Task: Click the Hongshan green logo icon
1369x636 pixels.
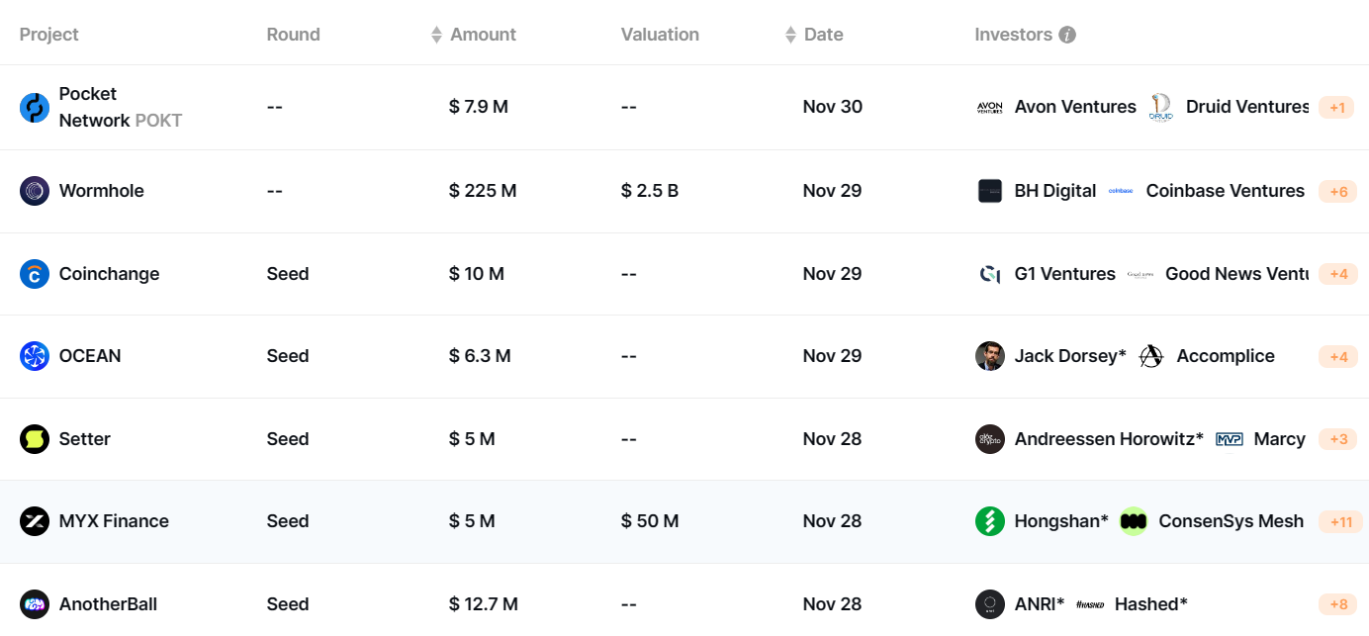Action: (x=990, y=521)
